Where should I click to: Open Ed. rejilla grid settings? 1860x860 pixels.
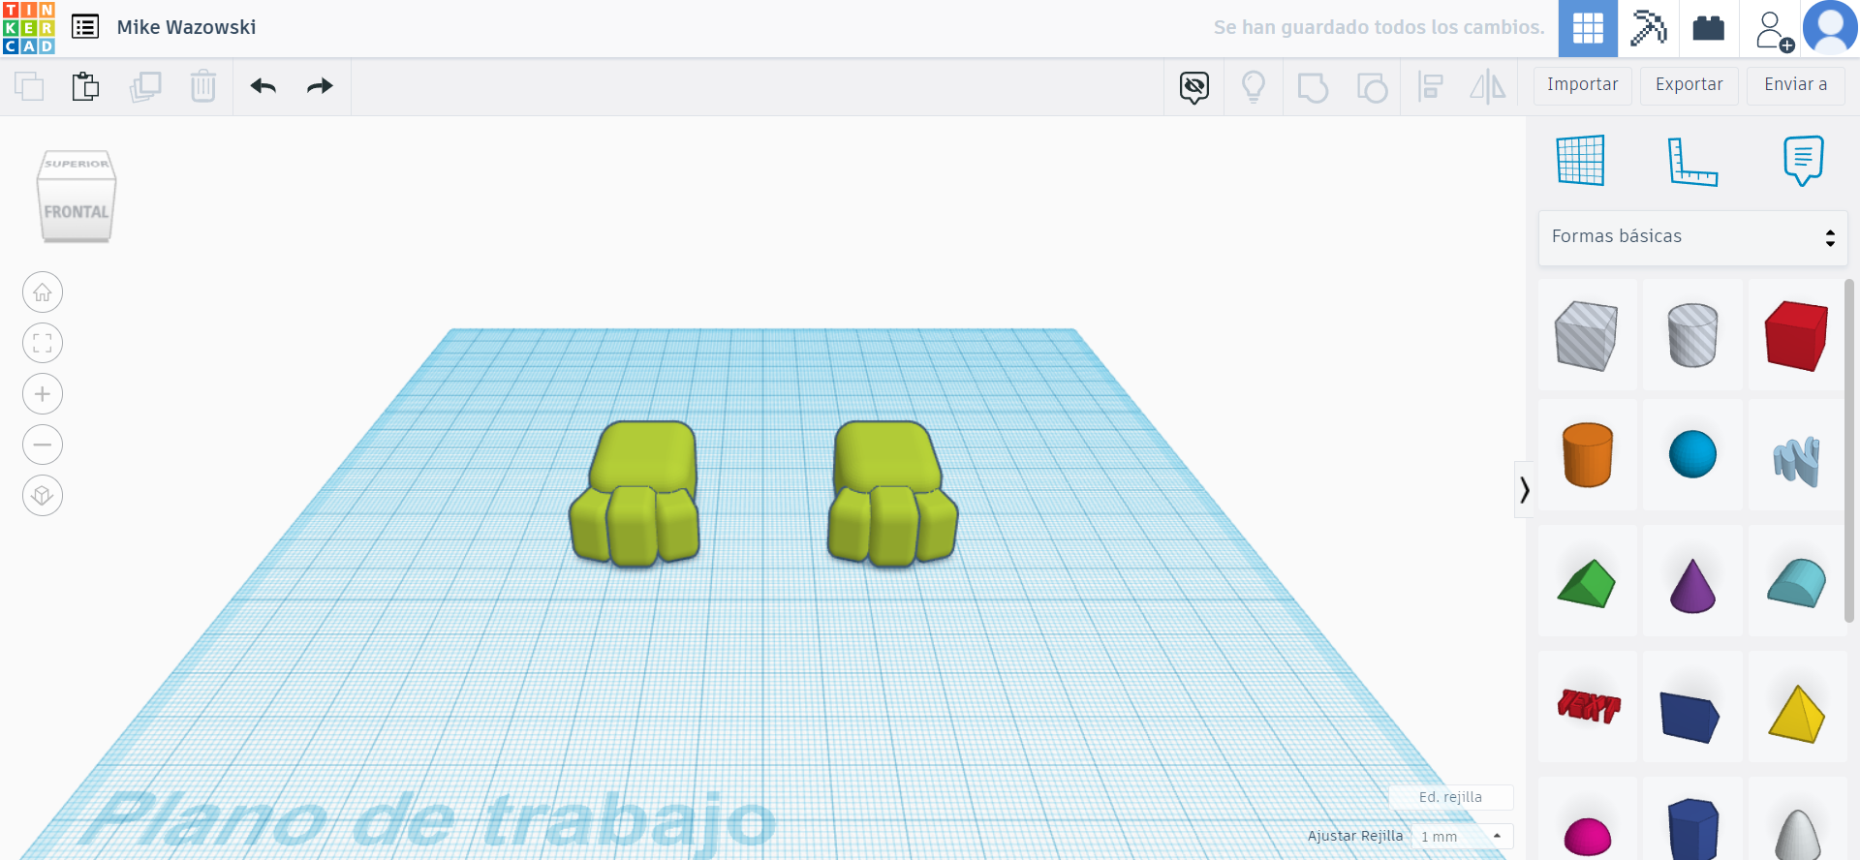tap(1450, 797)
